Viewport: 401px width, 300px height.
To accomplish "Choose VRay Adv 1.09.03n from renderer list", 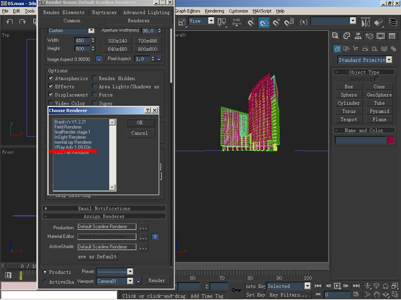I will tap(73, 147).
